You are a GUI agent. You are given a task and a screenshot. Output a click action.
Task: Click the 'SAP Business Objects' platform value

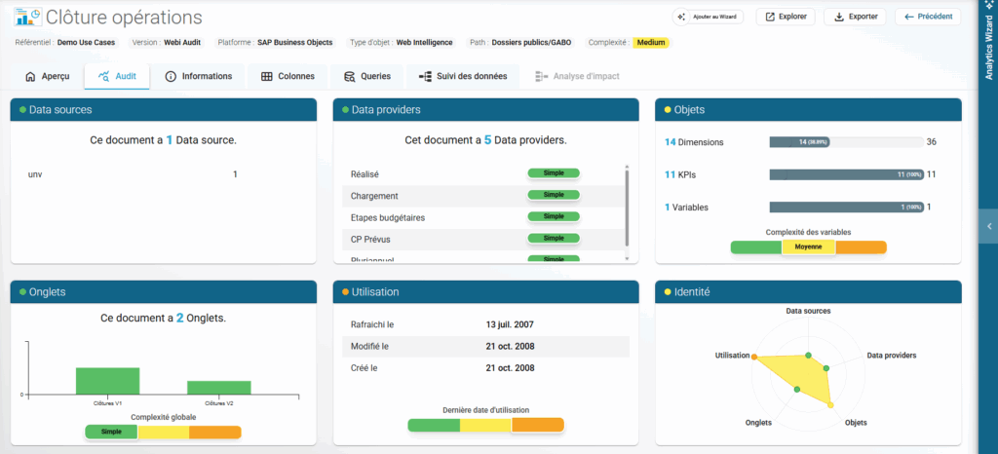[x=294, y=43]
